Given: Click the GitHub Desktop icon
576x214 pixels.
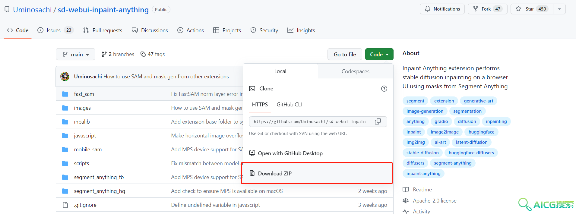Looking at the screenshot, I should (252, 153).
